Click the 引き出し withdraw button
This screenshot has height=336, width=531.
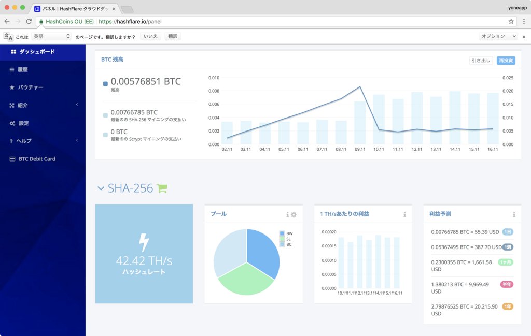481,61
